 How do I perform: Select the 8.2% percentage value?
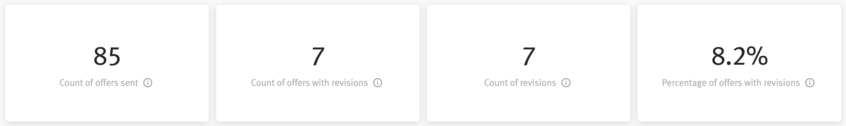pos(740,57)
